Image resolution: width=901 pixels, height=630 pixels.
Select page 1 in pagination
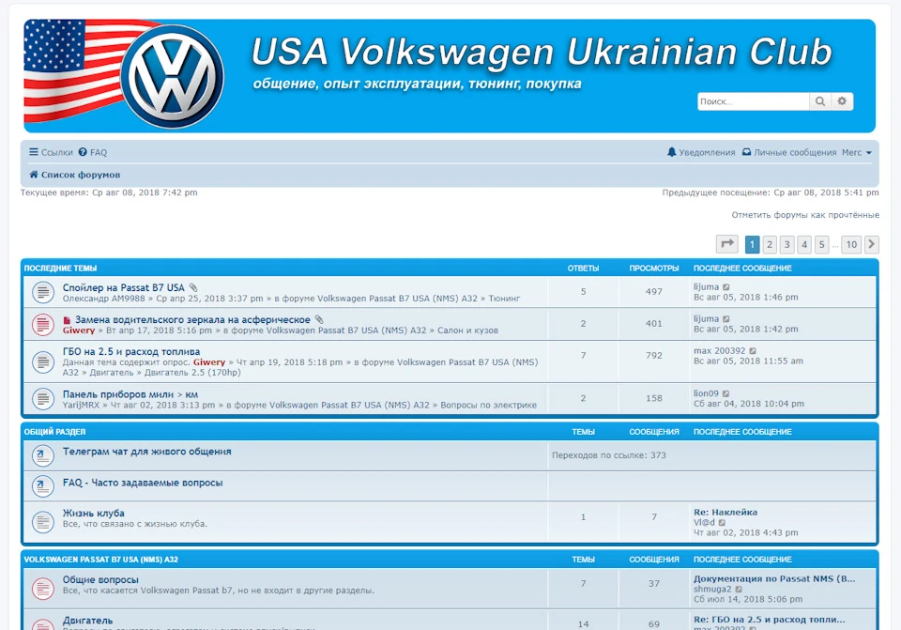752,244
